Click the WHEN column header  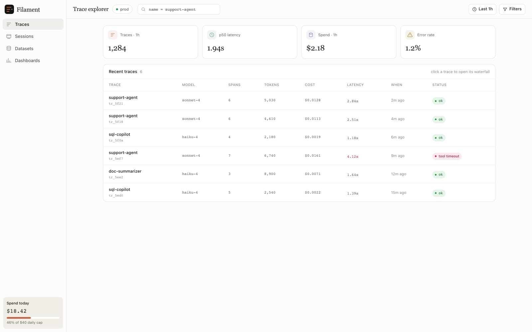(397, 85)
